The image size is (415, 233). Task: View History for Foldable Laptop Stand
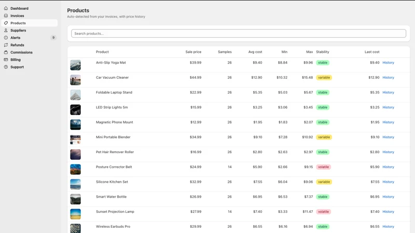(388, 93)
